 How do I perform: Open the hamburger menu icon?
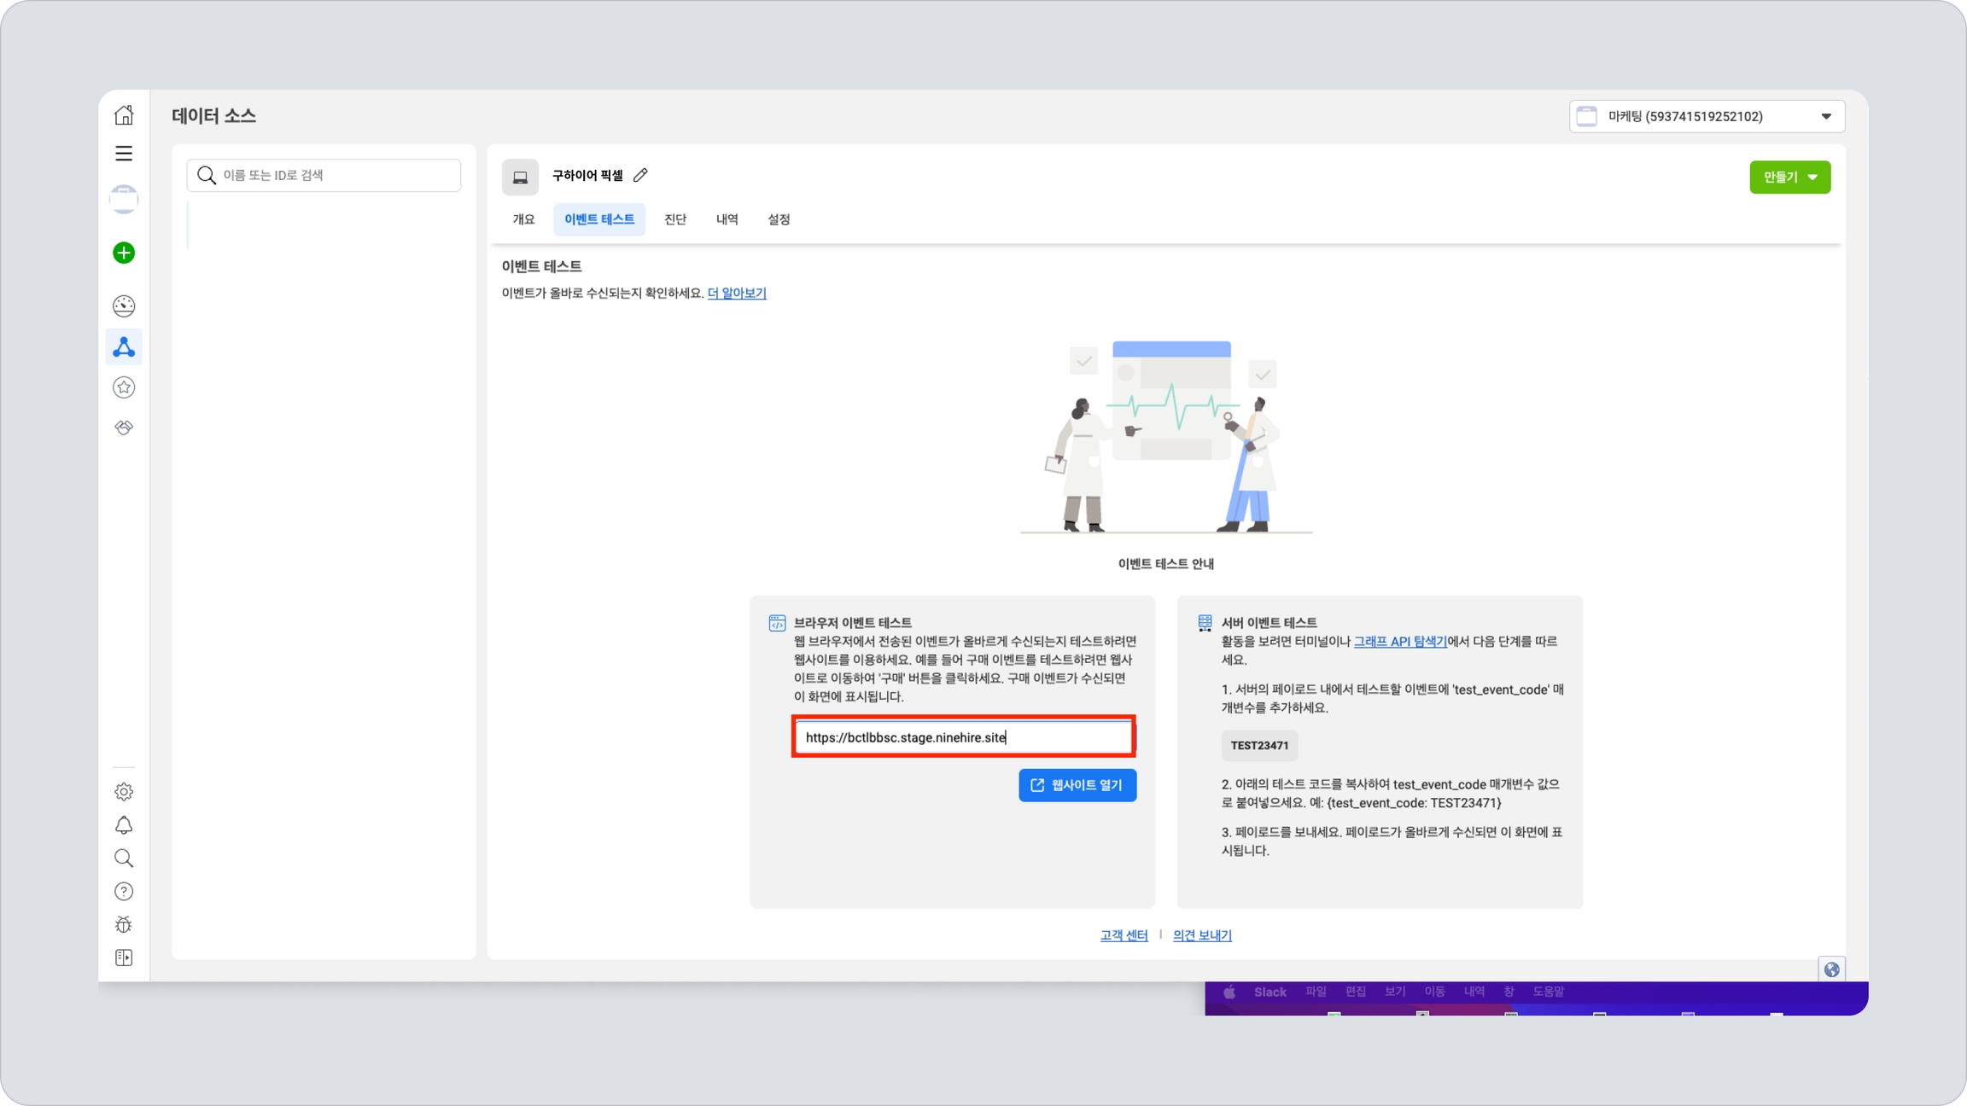(x=124, y=154)
